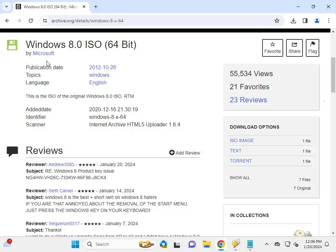Click the 55,534 Views text

tap(251, 74)
